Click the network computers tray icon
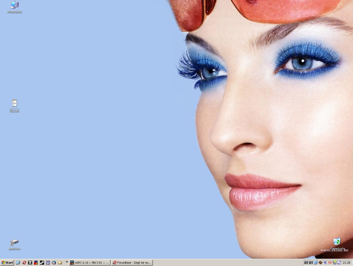Screen dimensions: 353x266 click(316, 263)
